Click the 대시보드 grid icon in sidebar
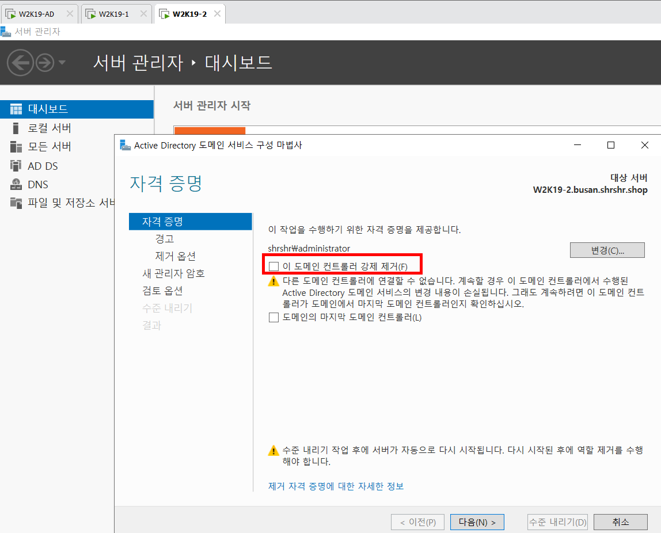 16,109
